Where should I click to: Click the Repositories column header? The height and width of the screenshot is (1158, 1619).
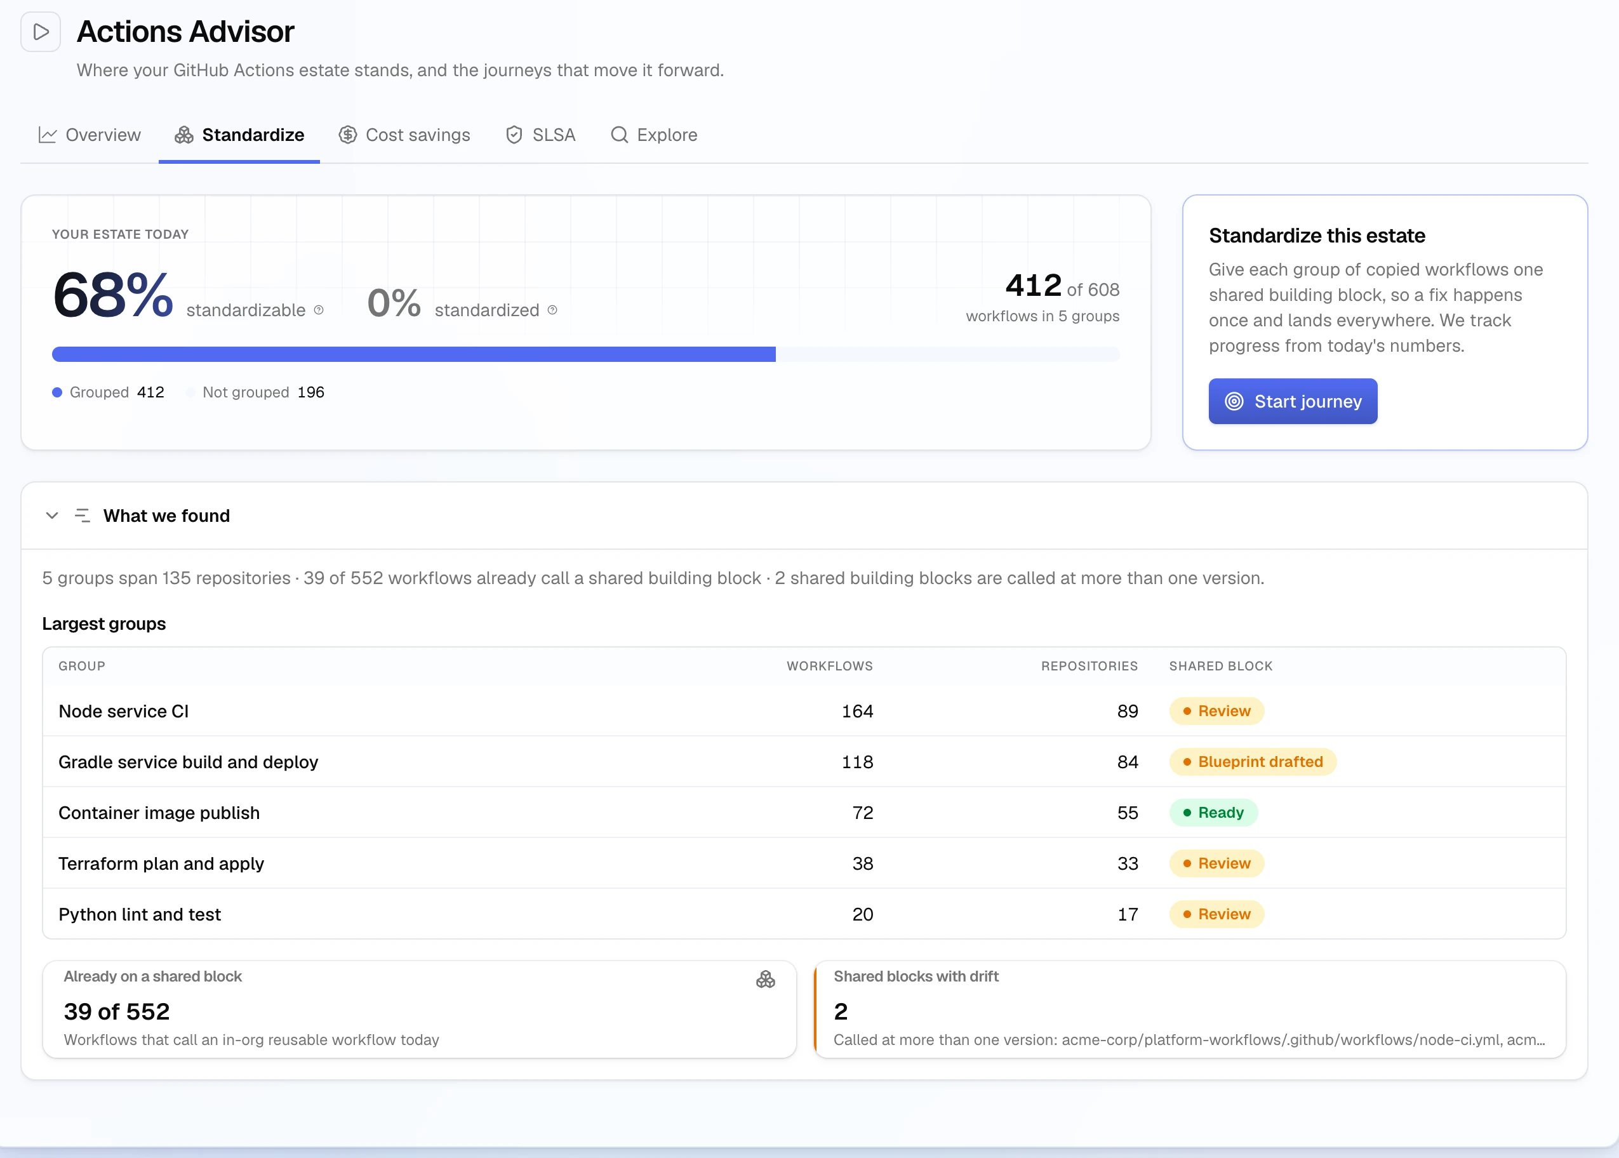tap(1089, 666)
